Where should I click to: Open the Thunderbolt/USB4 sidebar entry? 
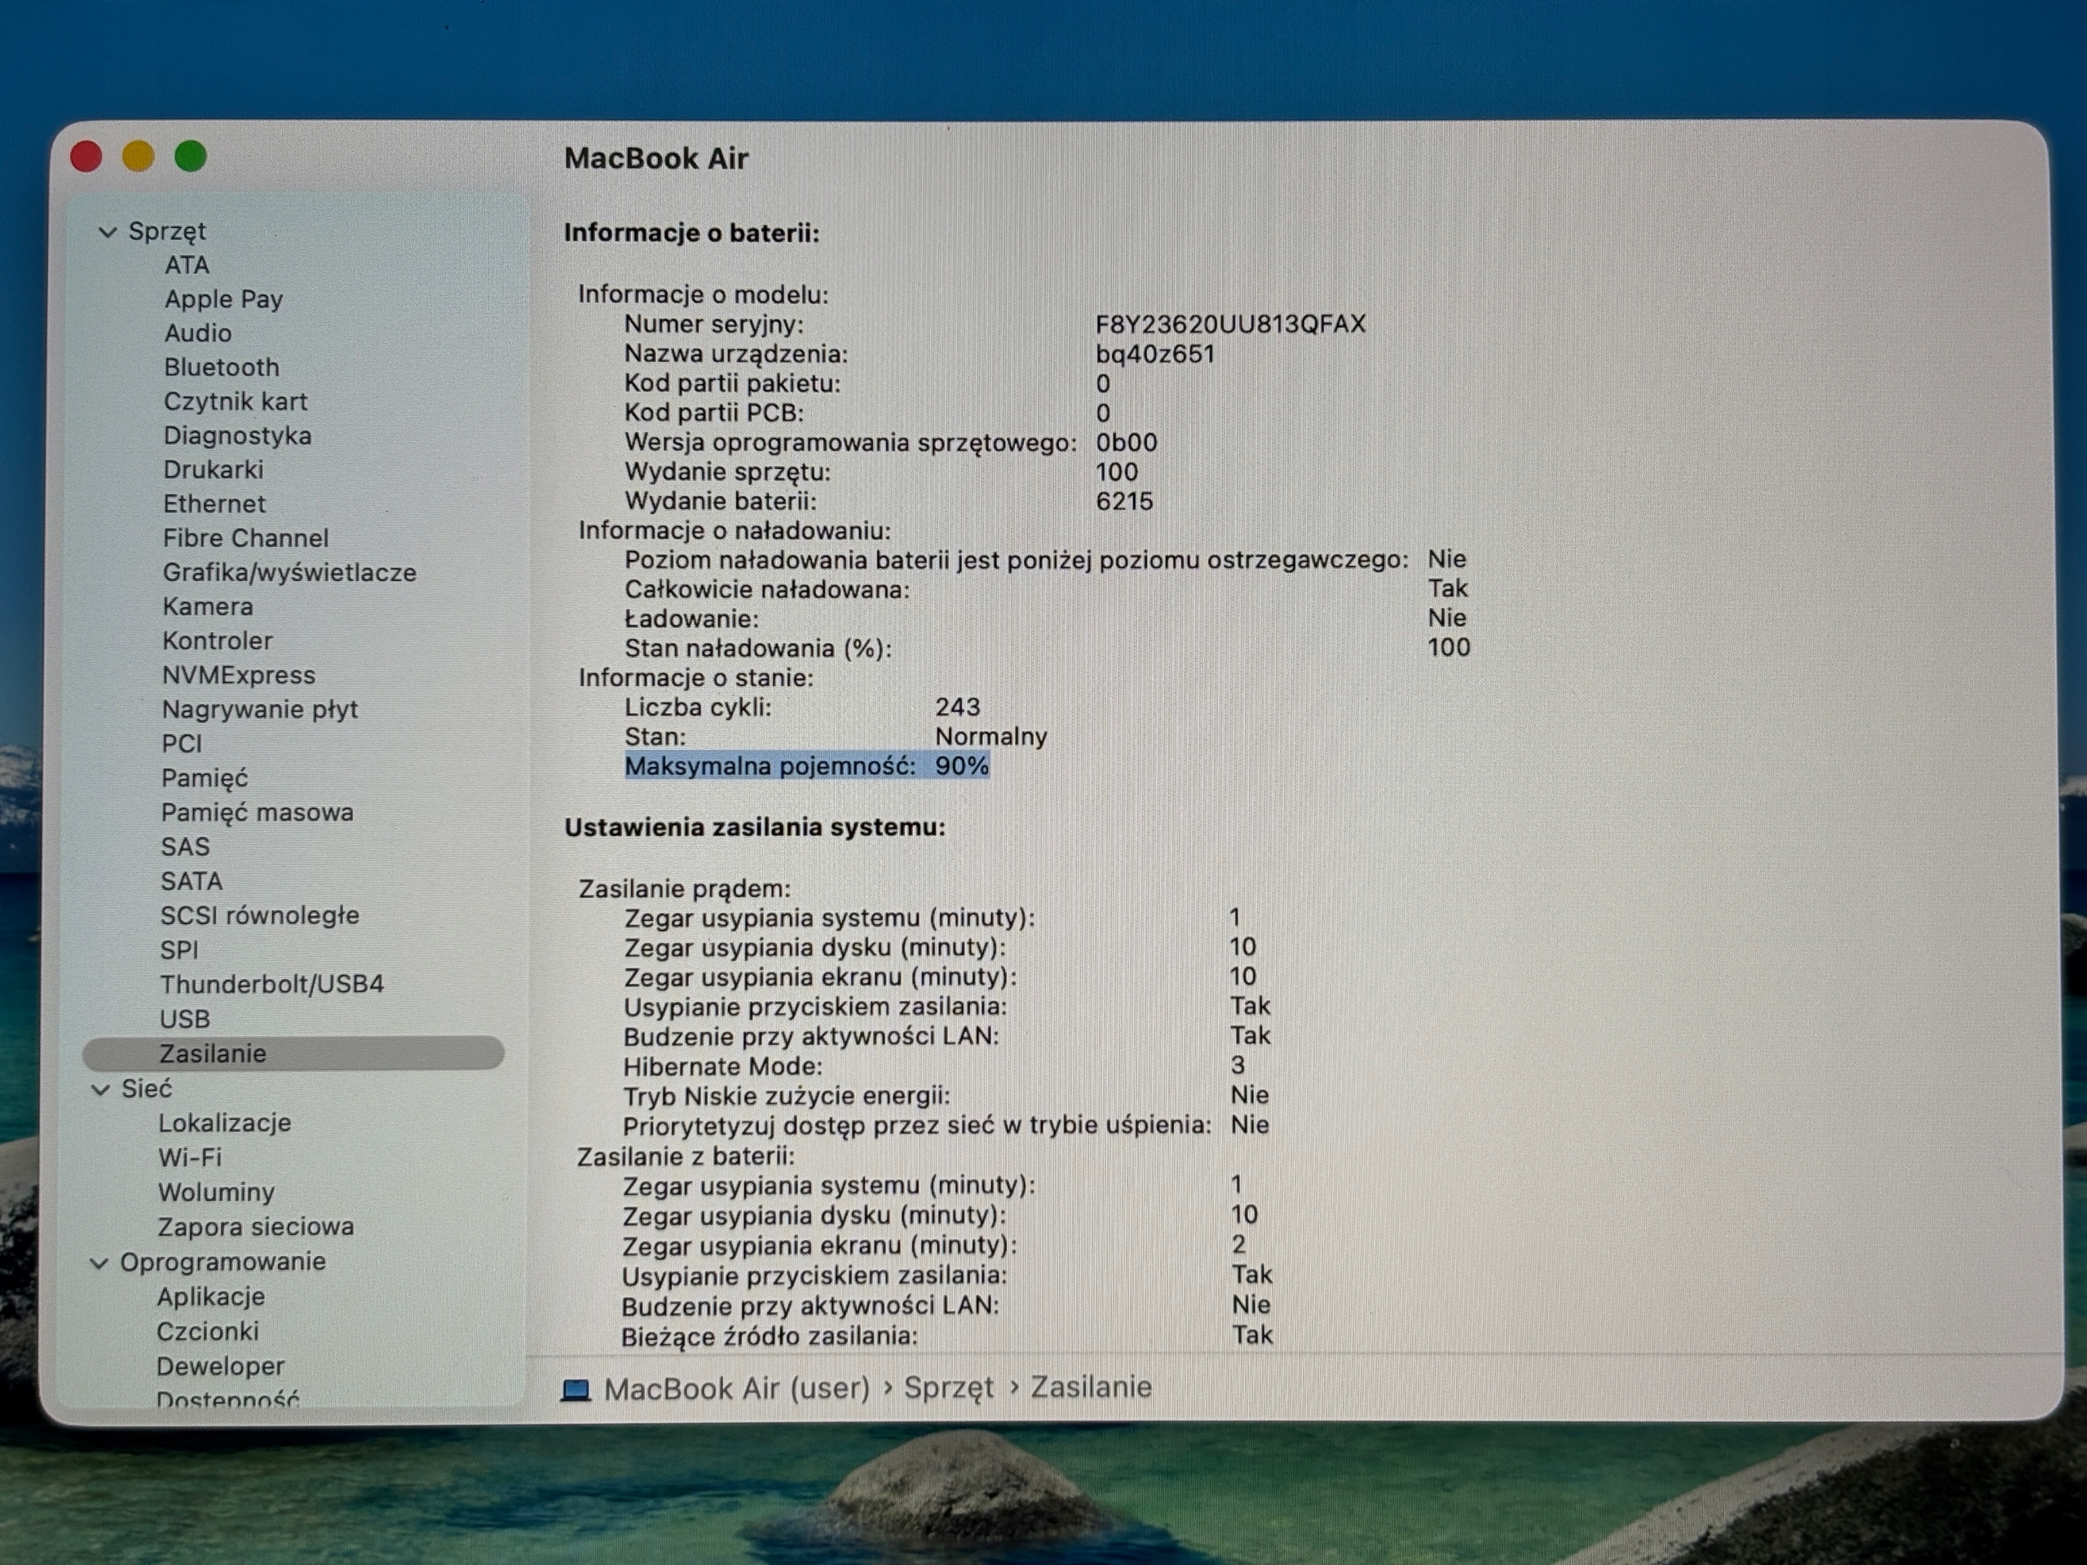pyautogui.click(x=271, y=984)
